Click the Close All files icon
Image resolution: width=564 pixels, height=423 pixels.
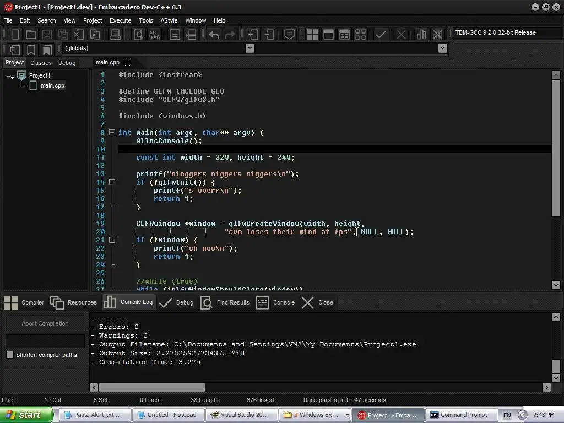[x=95, y=35]
